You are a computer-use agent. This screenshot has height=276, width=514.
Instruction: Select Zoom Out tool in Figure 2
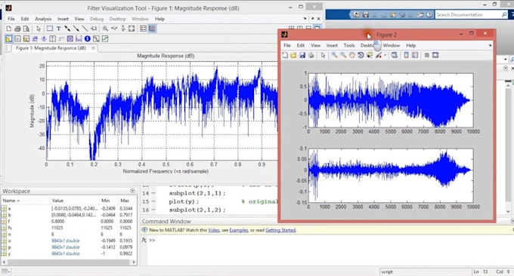(343, 55)
